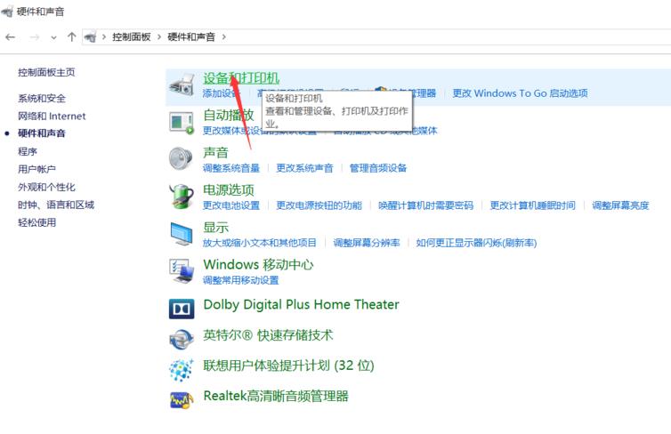Select 控制面板 breadcrumb in address bar
671x434 pixels.
pos(132,37)
